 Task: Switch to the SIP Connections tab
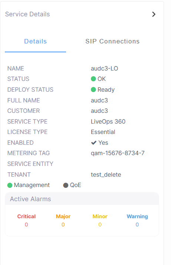point(112,42)
